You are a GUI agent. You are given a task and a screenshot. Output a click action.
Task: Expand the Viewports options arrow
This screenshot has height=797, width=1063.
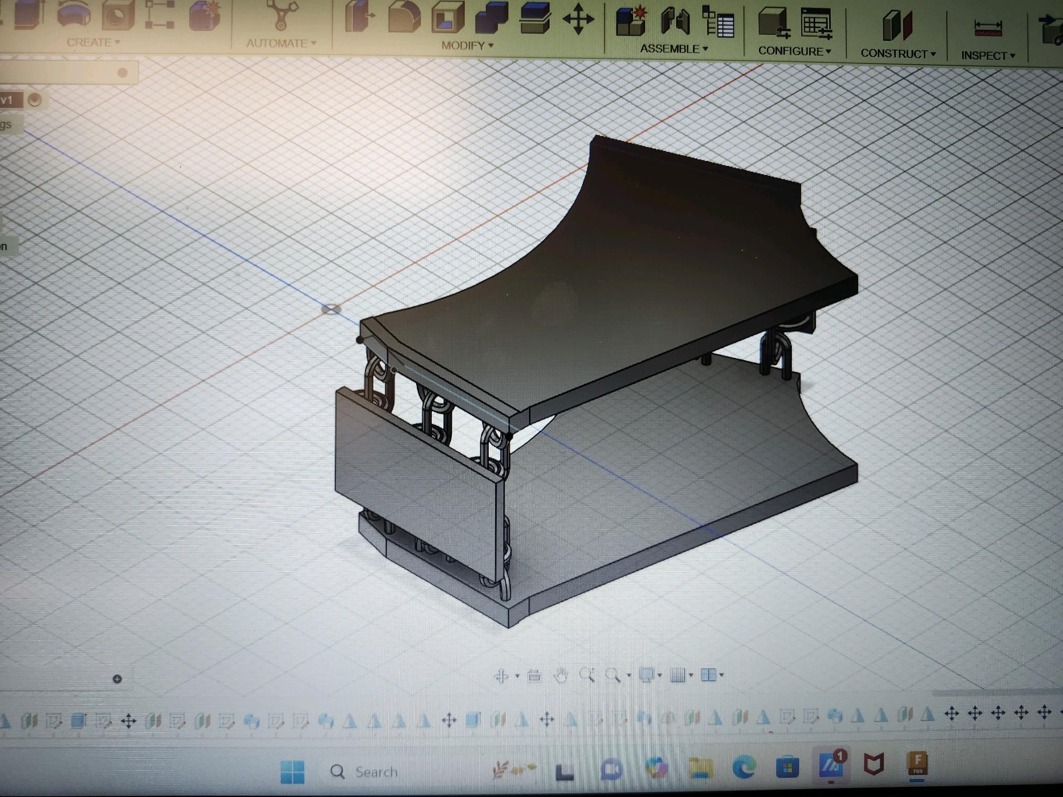(x=722, y=674)
